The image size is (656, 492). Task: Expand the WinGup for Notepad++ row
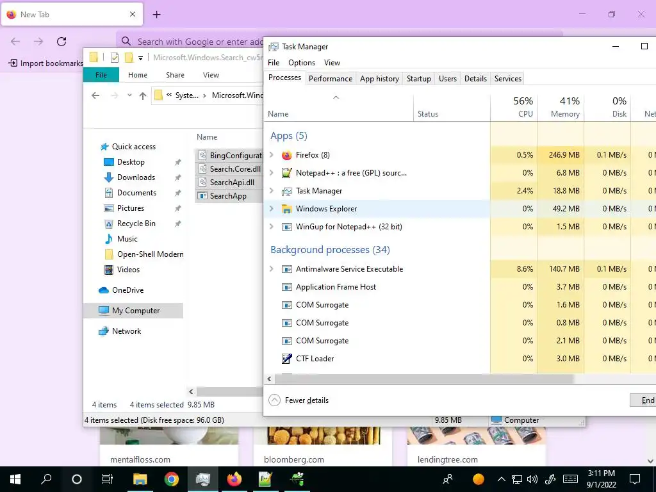(x=271, y=227)
